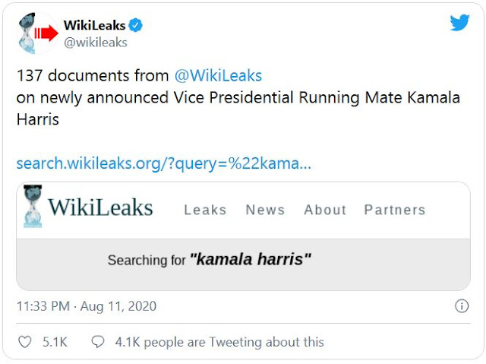
Task: Open the Partners menu item
Action: coord(394,210)
